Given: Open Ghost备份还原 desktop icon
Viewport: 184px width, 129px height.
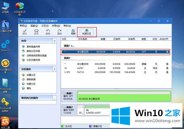Looking at the screenshot, I should pos(5,66).
